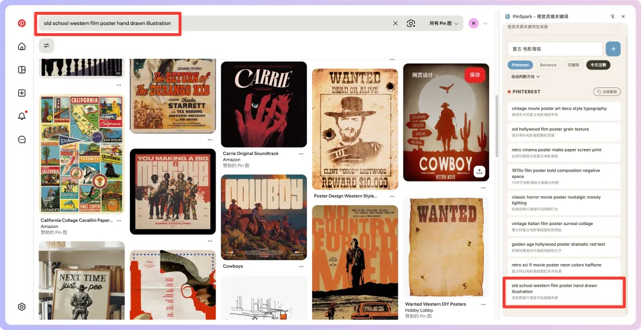Click the 保存 save button on Cowboy pin

(475, 75)
